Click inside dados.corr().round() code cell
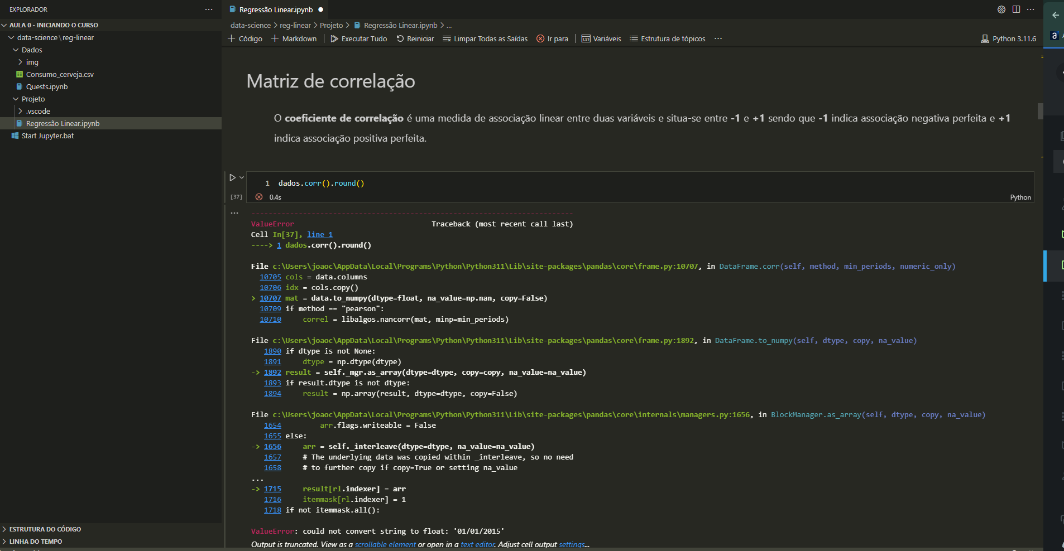This screenshot has width=1064, height=551. coord(640,183)
